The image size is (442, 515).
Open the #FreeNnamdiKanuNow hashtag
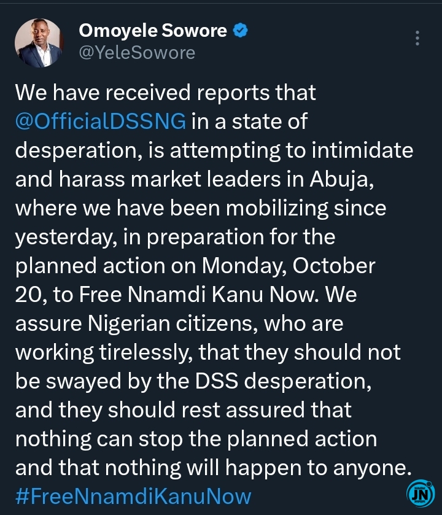(133, 496)
